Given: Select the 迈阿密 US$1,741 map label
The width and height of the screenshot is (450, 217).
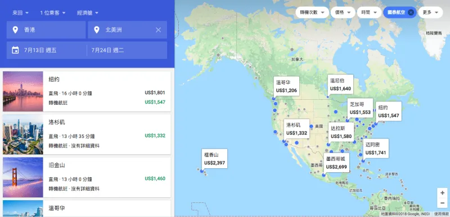Looking at the screenshot, I should [x=376, y=149].
